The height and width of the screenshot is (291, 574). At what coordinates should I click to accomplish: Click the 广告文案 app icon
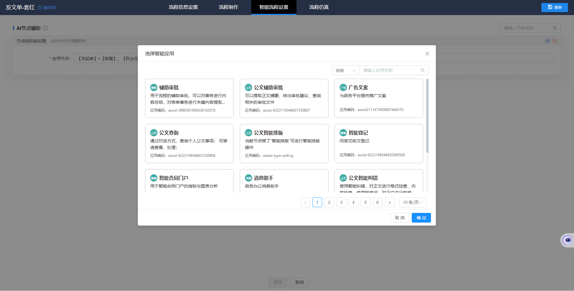[x=343, y=87]
